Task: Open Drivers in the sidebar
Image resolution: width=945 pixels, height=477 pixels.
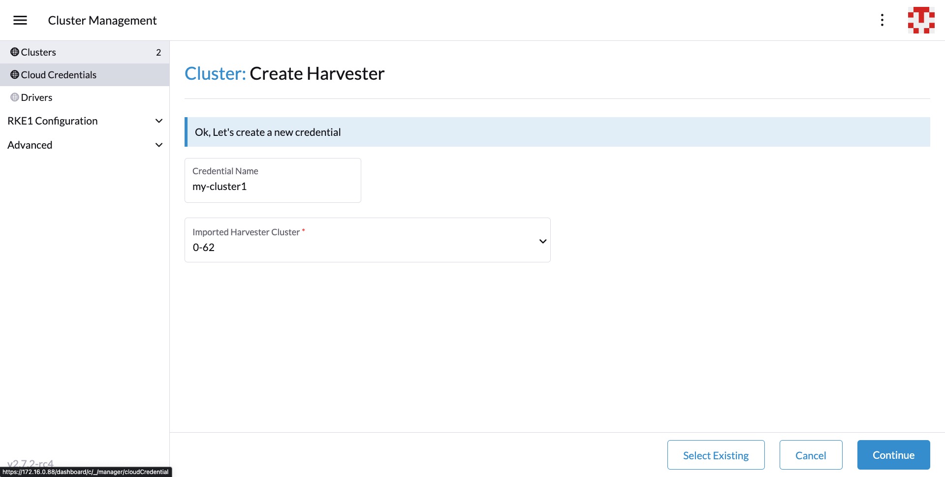Action: (x=85, y=97)
